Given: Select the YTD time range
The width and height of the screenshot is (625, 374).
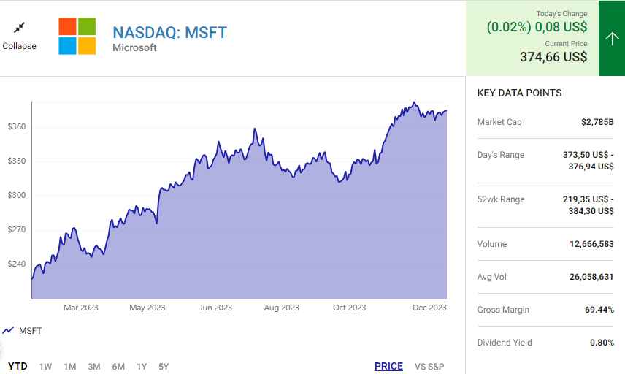Looking at the screenshot, I should point(18,366).
